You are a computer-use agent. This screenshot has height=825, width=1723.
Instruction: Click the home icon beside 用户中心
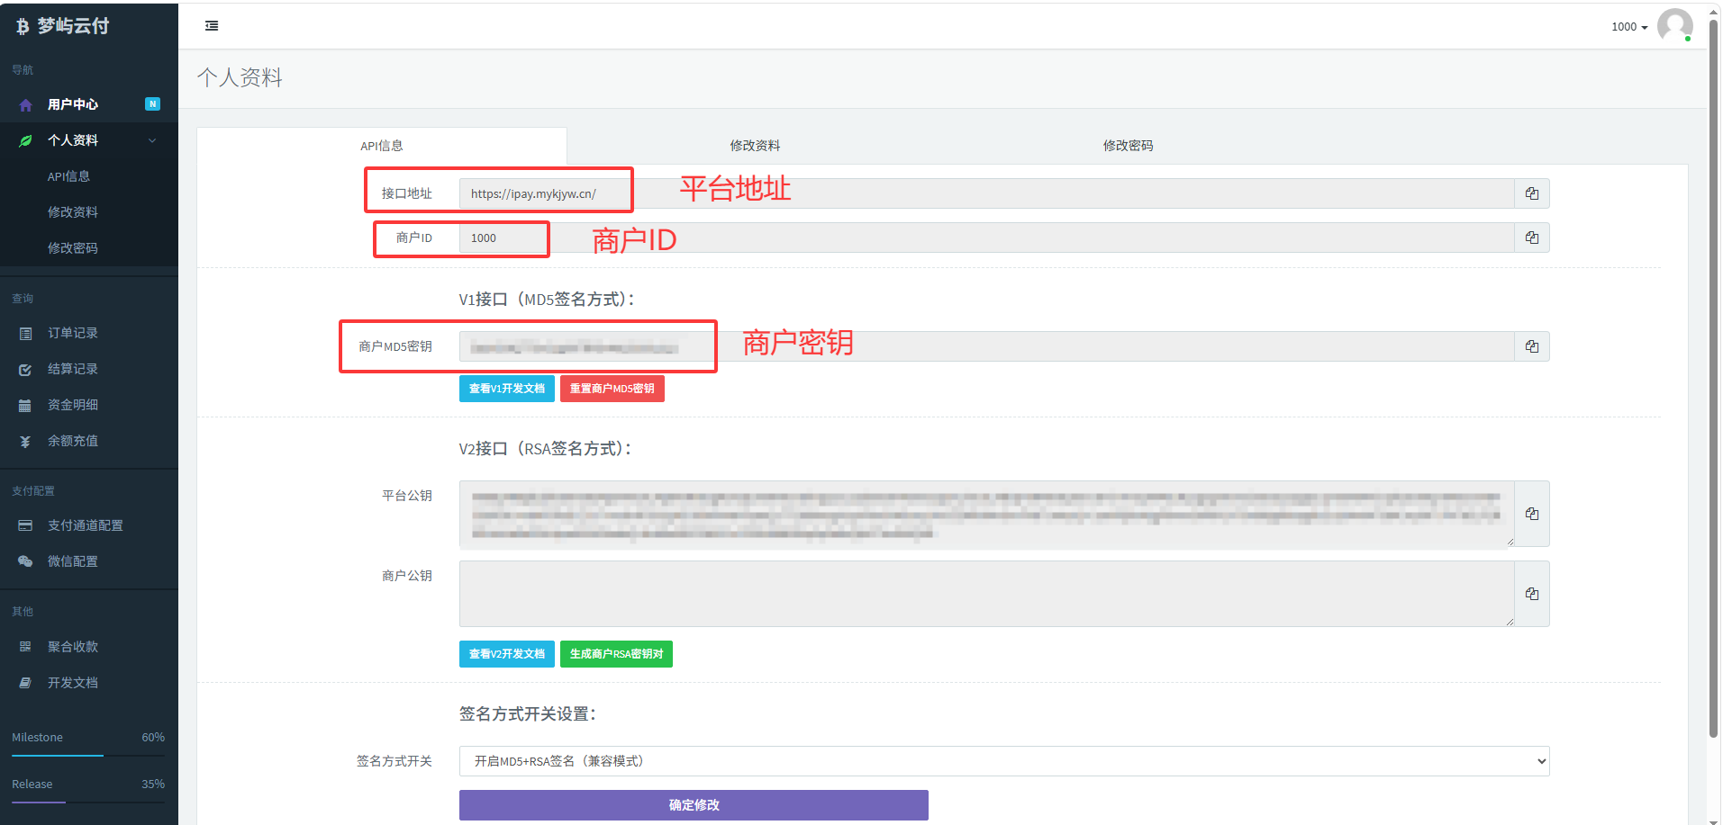click(x=25, y=105)
